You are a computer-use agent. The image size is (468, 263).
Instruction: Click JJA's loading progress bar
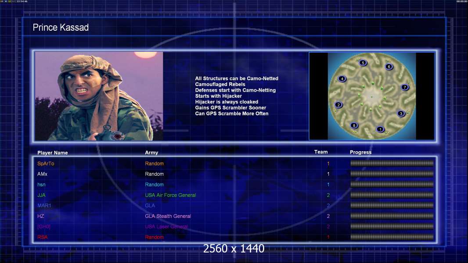pyautogui.click(x=392, y=195)
